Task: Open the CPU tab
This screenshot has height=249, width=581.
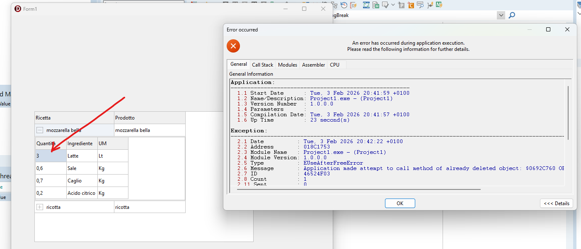Action: pos(334,65)
